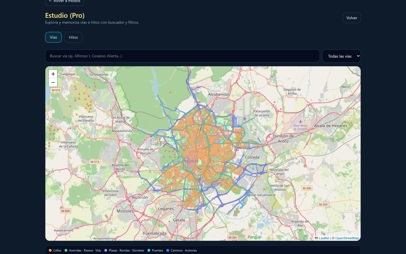The width and height of the screenshot is (406, 254).
Task: Click the M-510 road shield
Action: (x=56, y=90)
